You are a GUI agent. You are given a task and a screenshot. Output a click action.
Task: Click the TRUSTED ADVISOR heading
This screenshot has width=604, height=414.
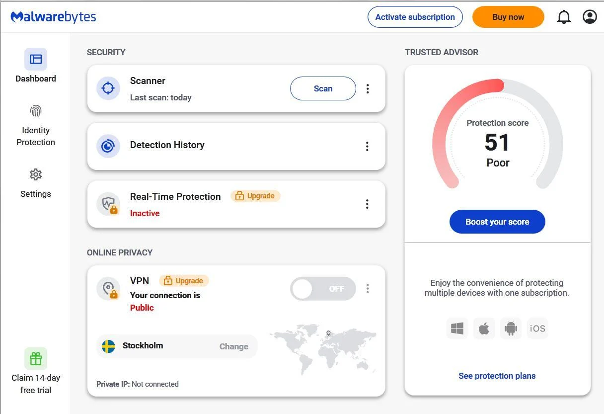point(442,52)
